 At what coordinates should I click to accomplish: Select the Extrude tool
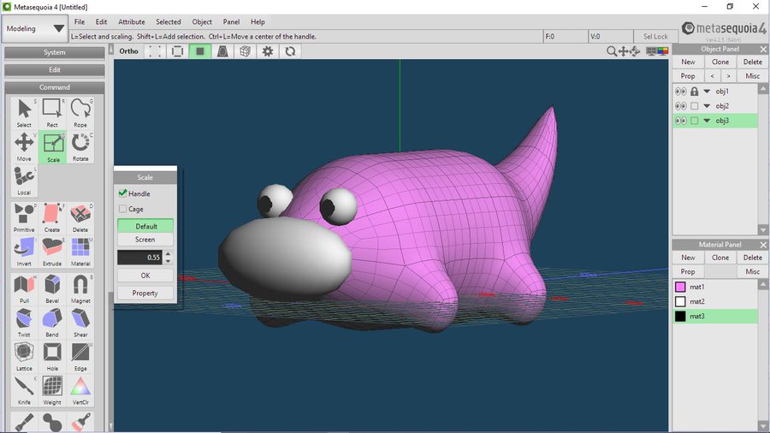[52, 252]
